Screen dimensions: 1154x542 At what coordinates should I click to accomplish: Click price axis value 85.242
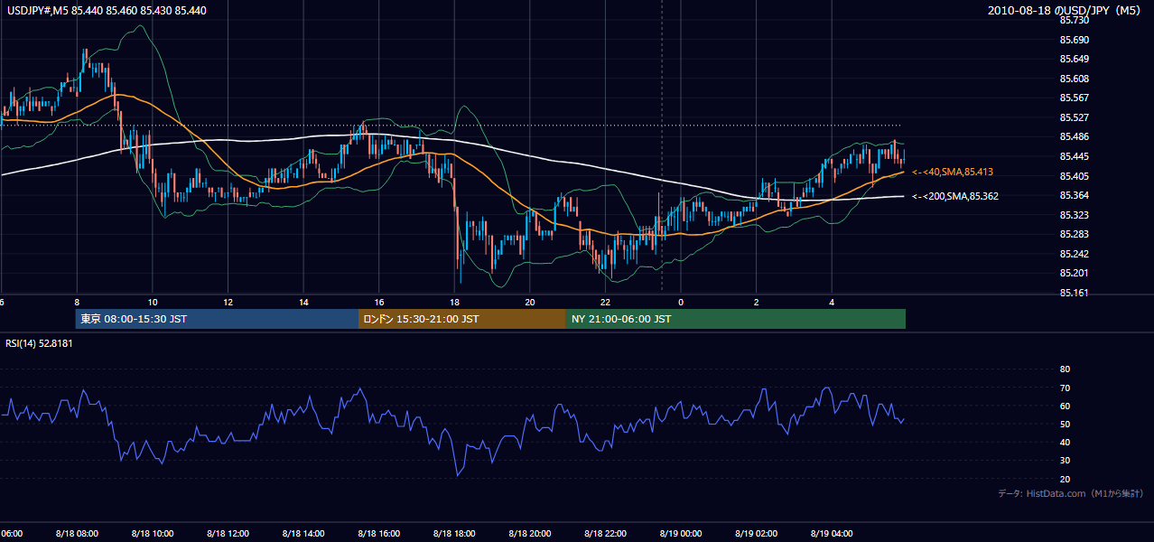pos(1074,254)
